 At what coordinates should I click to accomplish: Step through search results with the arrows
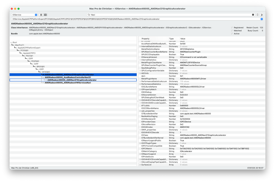coord(257,15)
